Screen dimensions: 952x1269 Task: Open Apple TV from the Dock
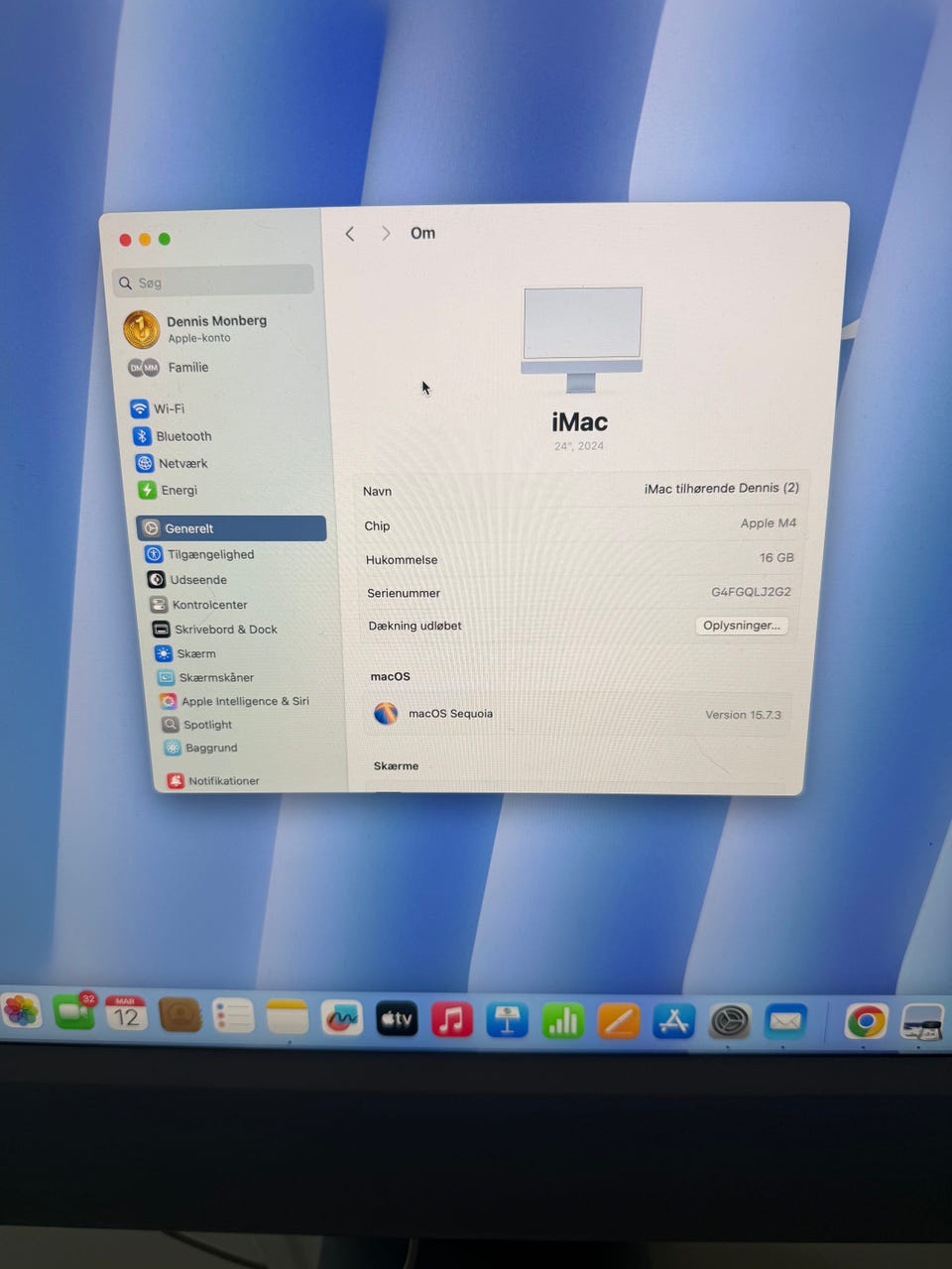397,1019
